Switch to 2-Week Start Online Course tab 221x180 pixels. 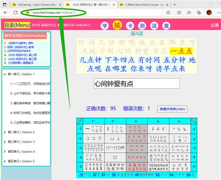click(x=145, y=5)
